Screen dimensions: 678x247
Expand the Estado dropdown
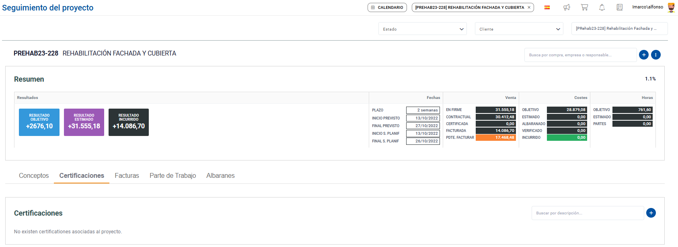tap(422, 29)
